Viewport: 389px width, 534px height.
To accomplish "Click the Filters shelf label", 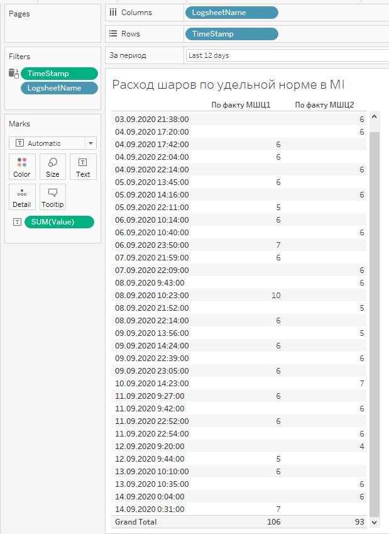I will [x=19, y=56].
